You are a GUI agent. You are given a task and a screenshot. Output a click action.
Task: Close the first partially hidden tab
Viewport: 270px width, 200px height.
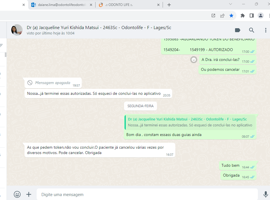pos(24,5)
